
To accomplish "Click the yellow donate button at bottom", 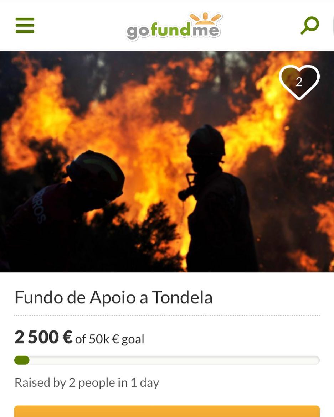I will [x=167, y=411].
